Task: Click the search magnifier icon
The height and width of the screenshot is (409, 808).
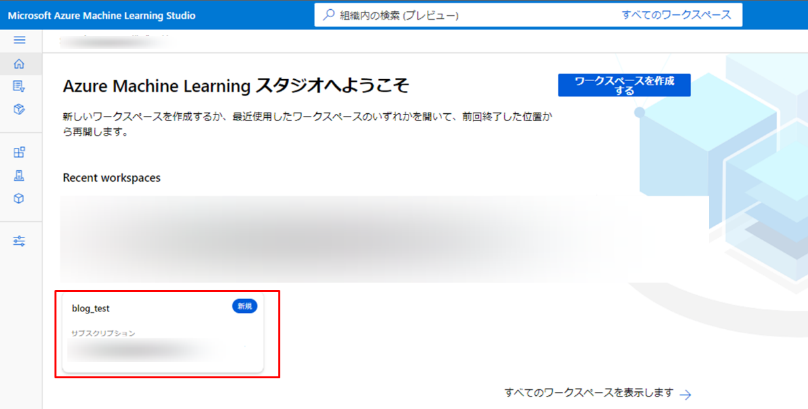Action: tap(329, 14)
